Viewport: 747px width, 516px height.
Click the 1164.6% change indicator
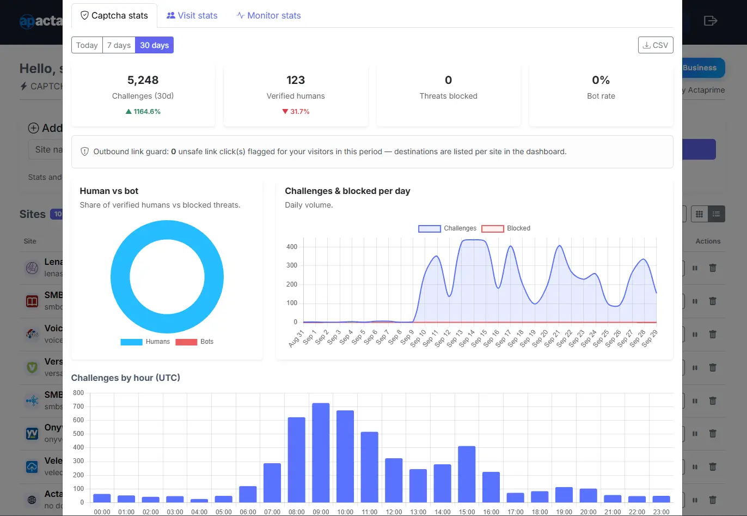pyautogui.click(x=143, y=112)
